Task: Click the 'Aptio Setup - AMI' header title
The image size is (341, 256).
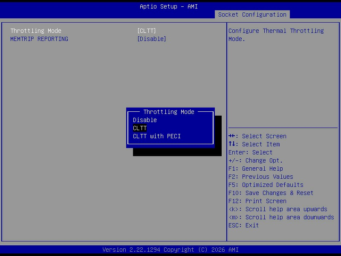Action: tap(169, 6)
